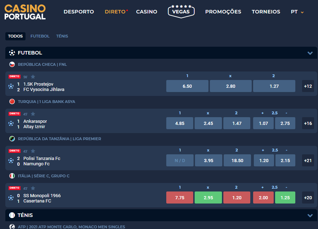Click soccer ball icon beside Polisi Tanzania Fc

(x=11, y=161)
